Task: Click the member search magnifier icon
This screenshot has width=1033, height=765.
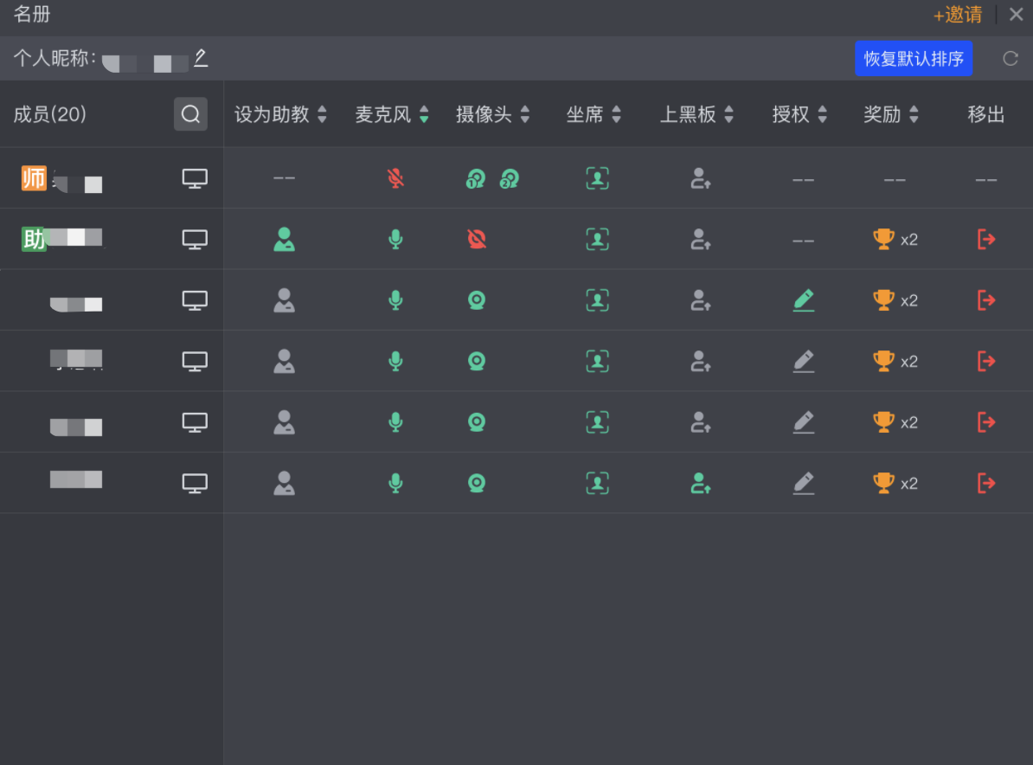Action: coord(190,114)
